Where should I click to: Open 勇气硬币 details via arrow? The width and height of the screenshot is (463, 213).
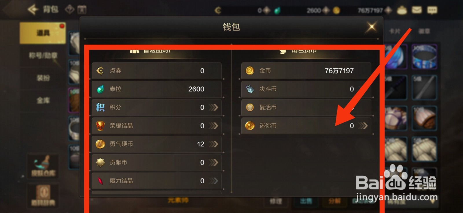214,144
